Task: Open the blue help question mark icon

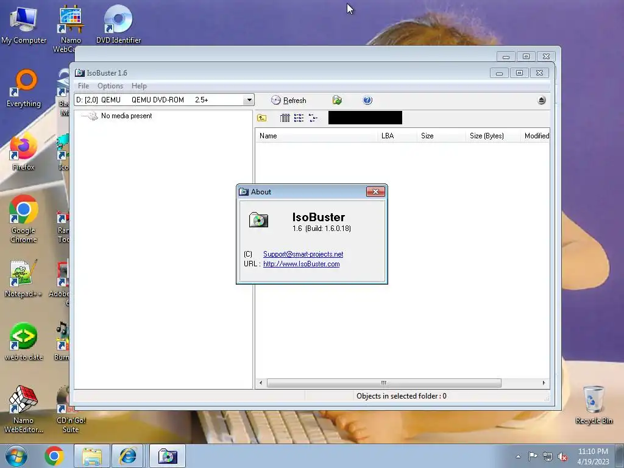Action: pyautogui.click(x=367, y=101)
